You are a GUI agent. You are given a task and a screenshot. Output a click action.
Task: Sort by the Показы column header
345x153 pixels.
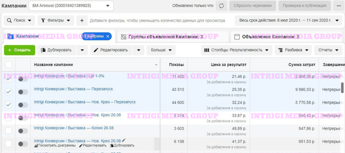coord(177,65)
